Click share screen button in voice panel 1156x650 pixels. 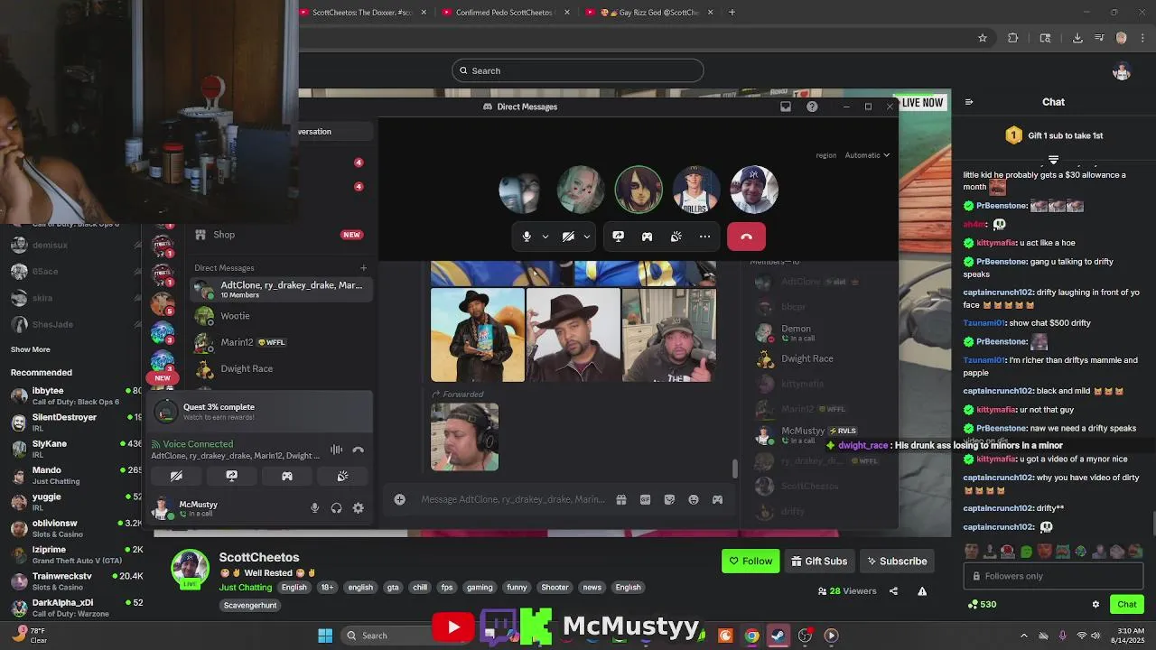[x=231, y=476]
